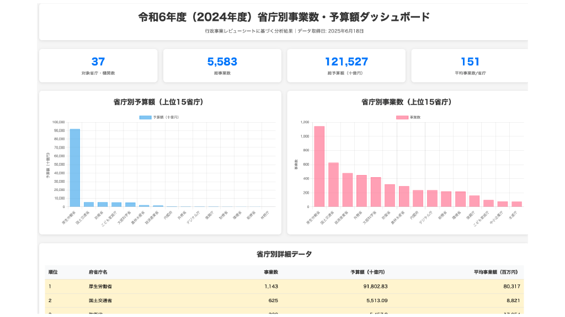This screenshot has height=317, width=565.
Task: Sort the table by the 予算額（十億円） header
Action: pos(367,271)
